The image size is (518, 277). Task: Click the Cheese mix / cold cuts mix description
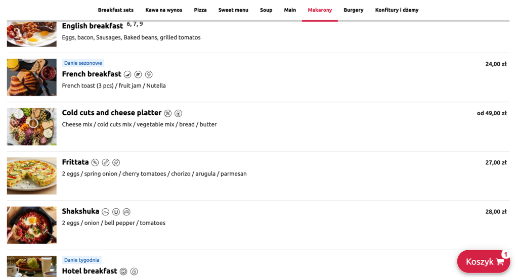coord(140,124)
